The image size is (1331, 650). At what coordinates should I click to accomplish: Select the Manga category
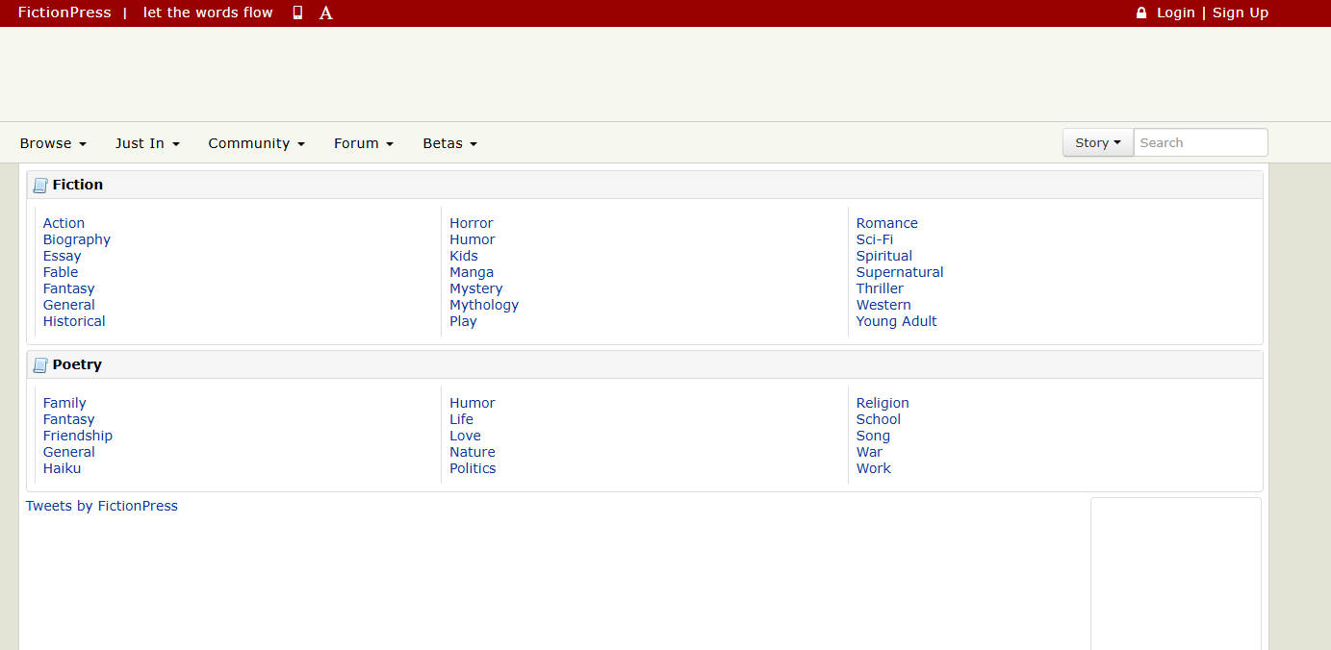[471, 272]
